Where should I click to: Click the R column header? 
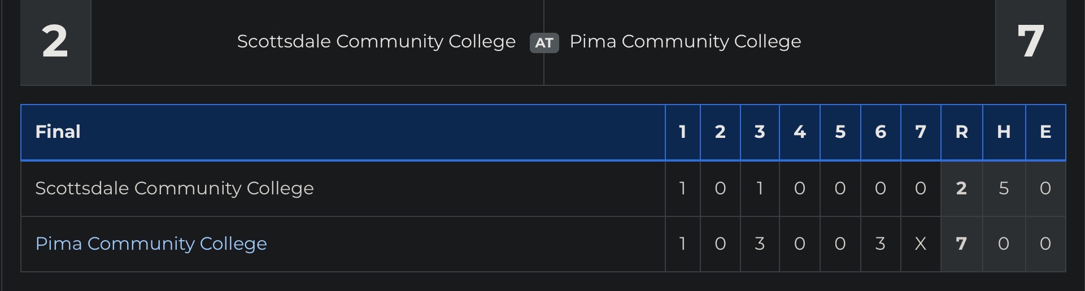click(x=961, y=132)
